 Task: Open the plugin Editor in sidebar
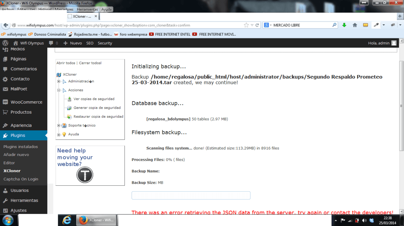[x=9, y=163]
